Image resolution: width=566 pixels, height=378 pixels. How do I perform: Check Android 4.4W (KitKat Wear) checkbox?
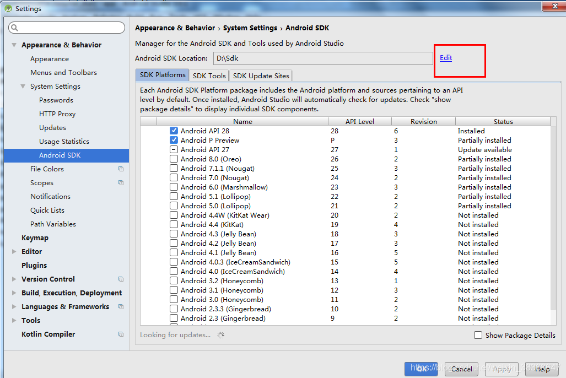[x=174, y=215]
